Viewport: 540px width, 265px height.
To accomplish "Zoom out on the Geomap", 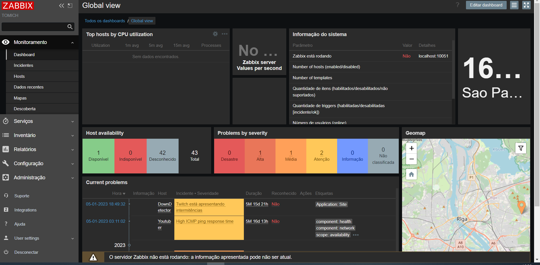I will (x=411, y=159).
